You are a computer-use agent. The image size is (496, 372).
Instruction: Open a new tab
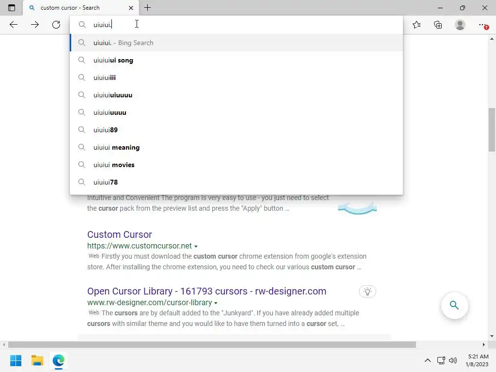click(x=147, y=8)
